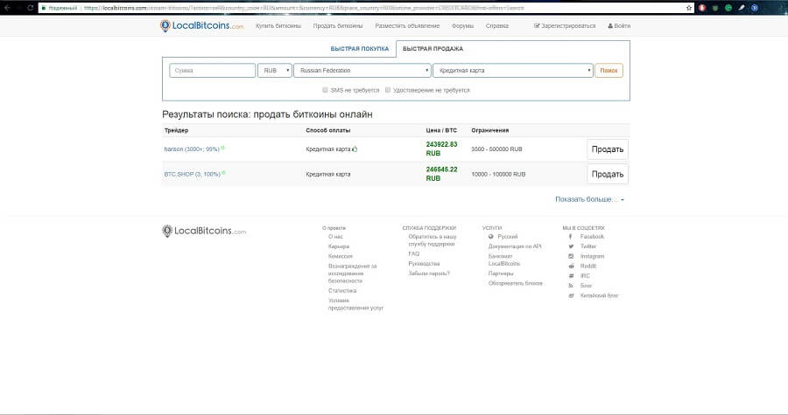Enable the 'SMS не требуется' checkbox
This screenshot has width=788, height=415.
(325, 90)
